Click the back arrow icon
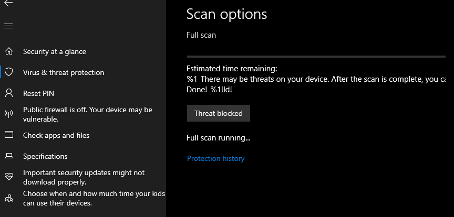Screen dimensions: 454x217 click(x=8, y=3)
